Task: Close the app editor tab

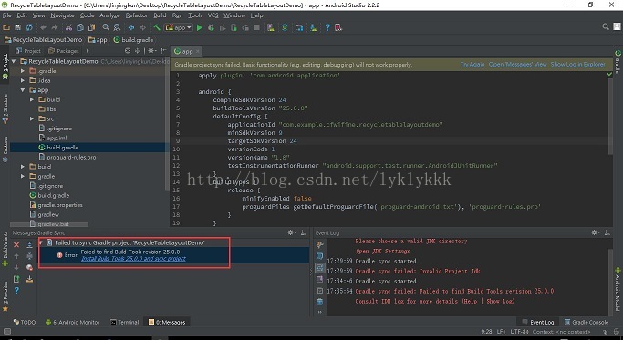Action: 197,51
